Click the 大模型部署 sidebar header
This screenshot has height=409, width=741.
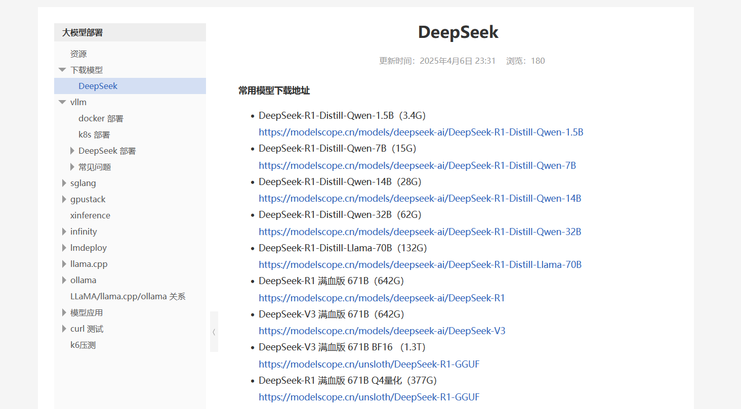click(x=130, y=32)
